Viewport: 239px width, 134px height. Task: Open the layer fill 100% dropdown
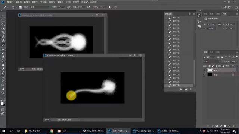(236, 66)
